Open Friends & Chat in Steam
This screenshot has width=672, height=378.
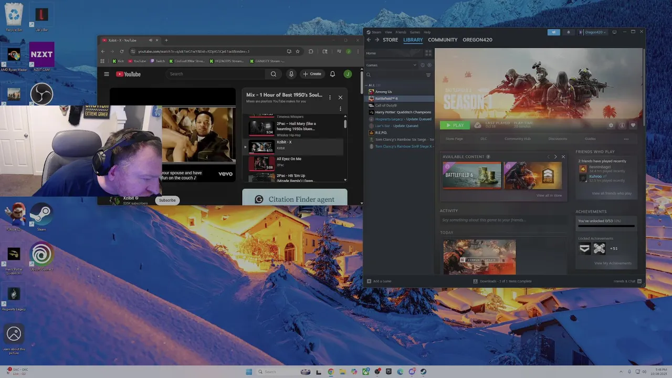tap(627, 281)
